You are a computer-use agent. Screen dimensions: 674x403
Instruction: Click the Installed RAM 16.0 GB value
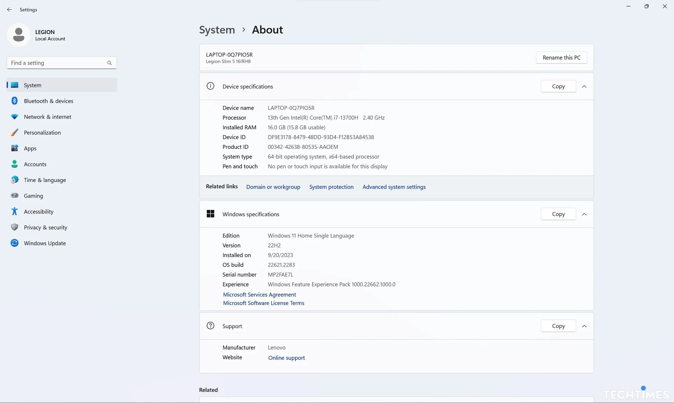pyautogui.click(x=297, y=127)
